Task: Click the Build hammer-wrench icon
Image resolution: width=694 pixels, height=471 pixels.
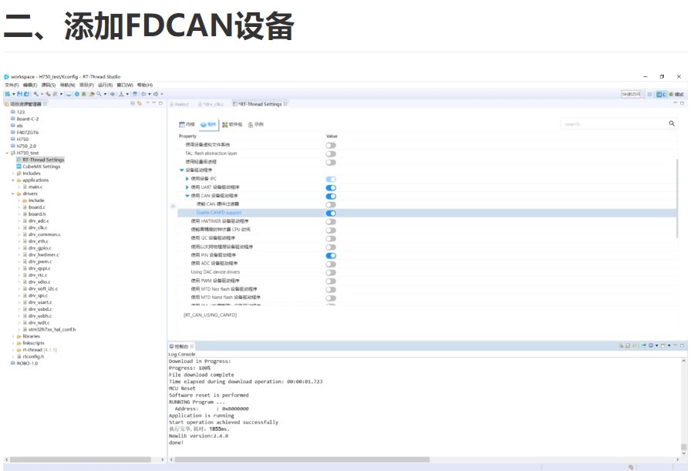Action: pos(35,94)
